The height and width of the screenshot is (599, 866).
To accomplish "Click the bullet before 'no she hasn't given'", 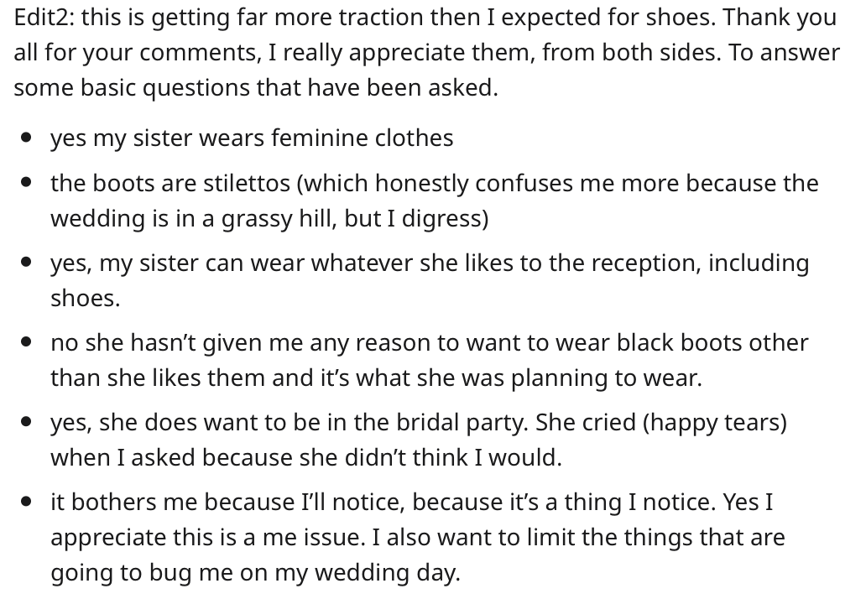I will point(26,342).
